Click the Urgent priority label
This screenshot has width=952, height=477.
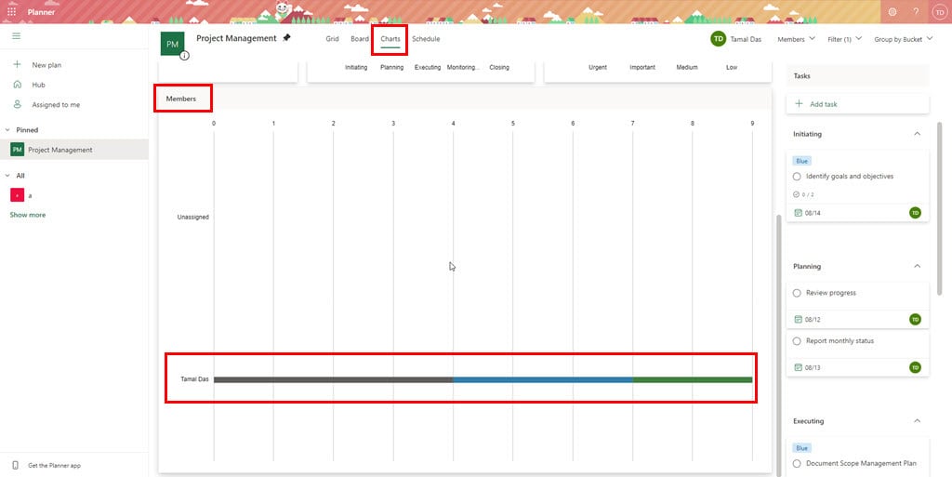pos(598,67)
